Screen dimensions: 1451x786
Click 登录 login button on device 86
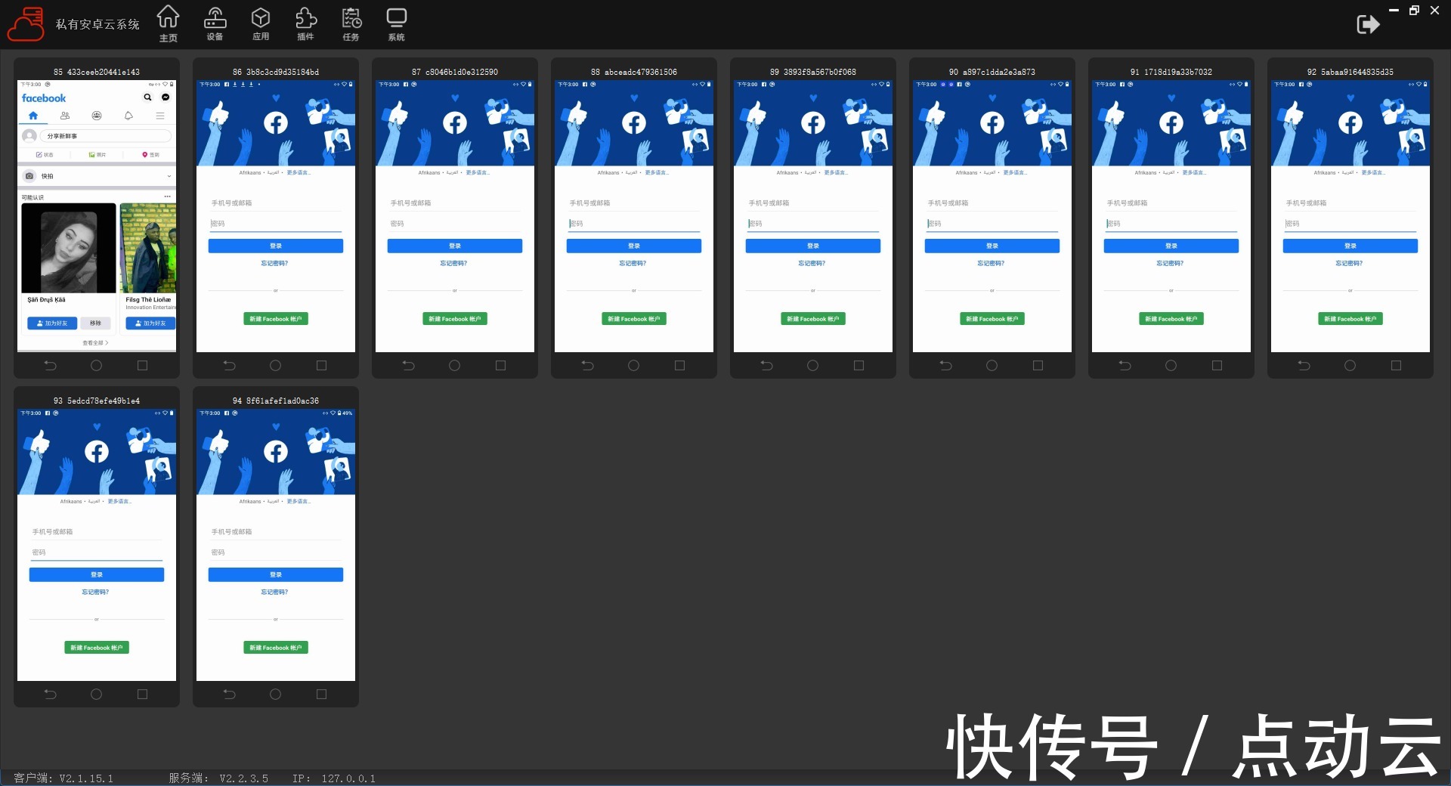coord(276,246)
